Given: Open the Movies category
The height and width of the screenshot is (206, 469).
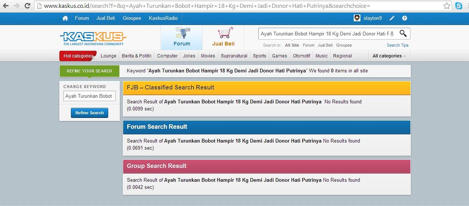Looking at the screenshot, I should 208,56.
